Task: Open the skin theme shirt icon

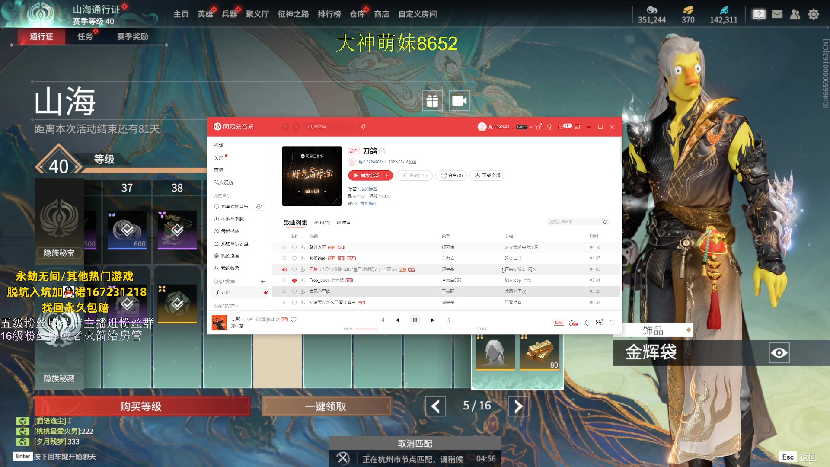Action: tap(538, 127)
